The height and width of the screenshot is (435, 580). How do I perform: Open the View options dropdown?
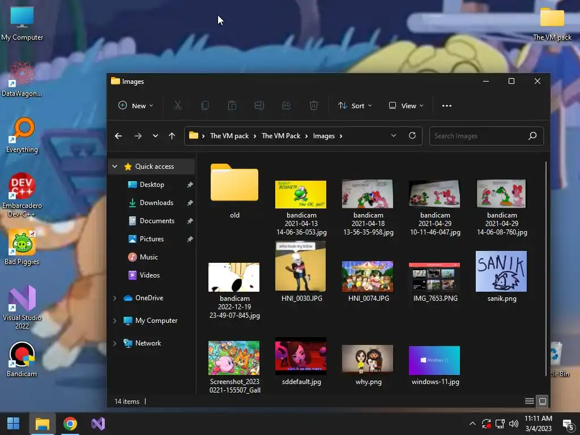[x=406, y=106]
